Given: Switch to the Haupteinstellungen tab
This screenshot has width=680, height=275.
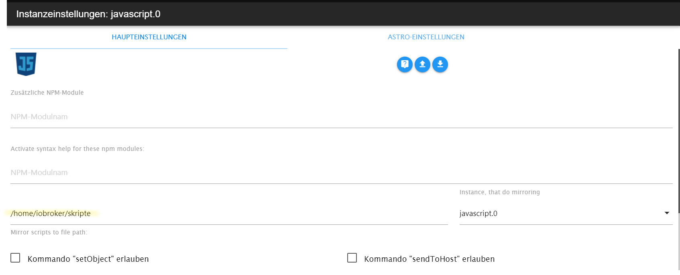Looking at the screenshot, I should coord(149,37).
